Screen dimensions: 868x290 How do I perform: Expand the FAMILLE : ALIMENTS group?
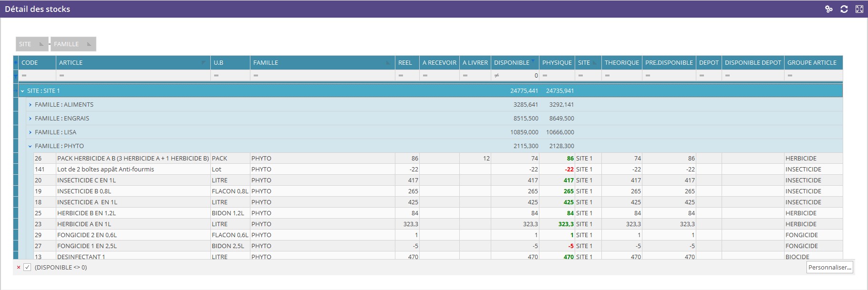pos(30,105)
